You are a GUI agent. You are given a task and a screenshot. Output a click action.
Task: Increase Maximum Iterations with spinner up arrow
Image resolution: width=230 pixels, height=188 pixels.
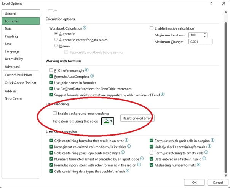tap(205, 33)
